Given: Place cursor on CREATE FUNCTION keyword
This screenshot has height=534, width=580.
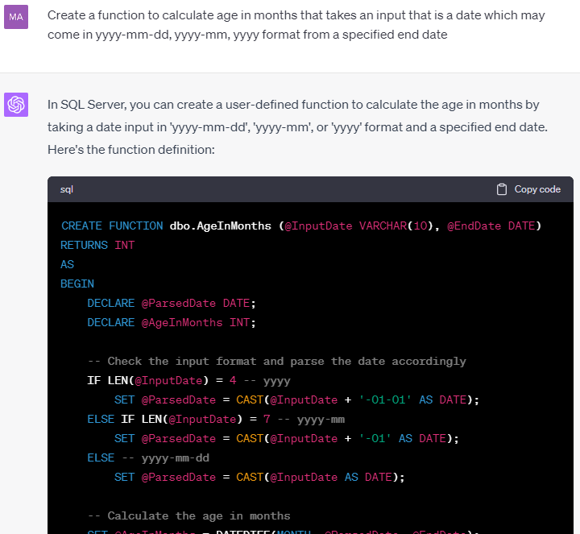Looking at the screenshot, I should [112, 226].
